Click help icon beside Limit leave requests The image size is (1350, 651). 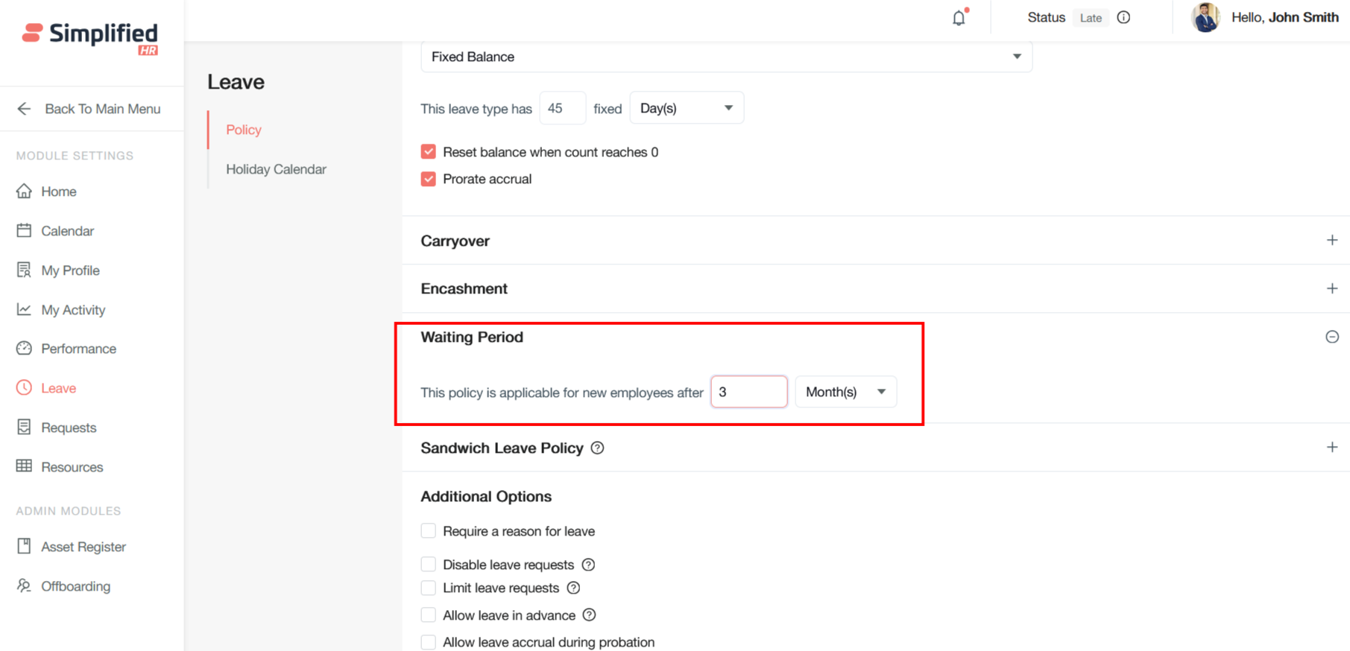coord(573,588)
